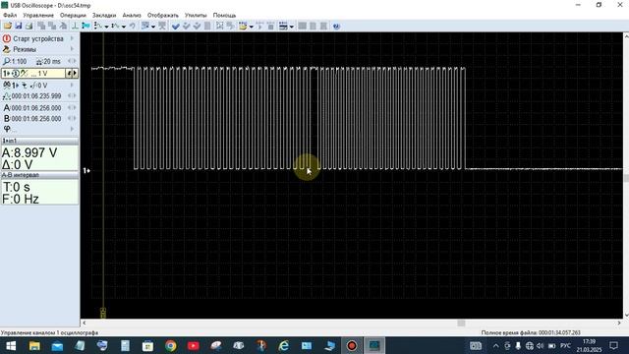629x354 pixels.
Task: Click stepper arrows on cursor B time row
Action: 72,118
